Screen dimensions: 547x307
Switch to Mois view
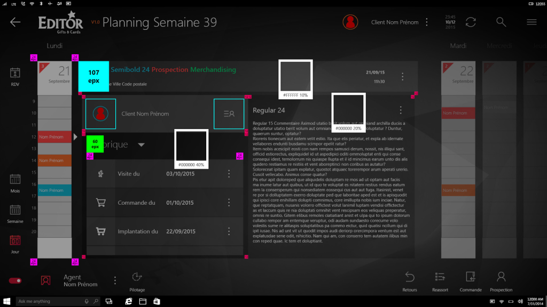click(15, 180)
